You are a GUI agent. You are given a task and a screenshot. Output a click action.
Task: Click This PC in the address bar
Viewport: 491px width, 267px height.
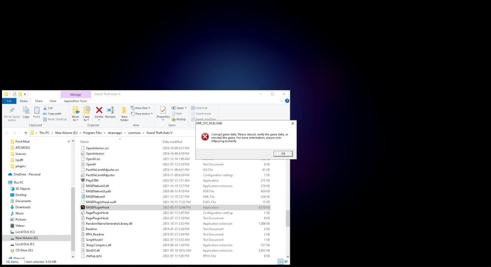44,133
